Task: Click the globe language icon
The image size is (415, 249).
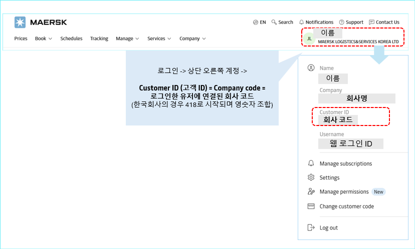Action: tap(256, 22)
